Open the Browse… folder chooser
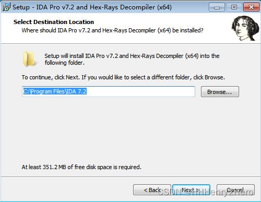Image resolution: width=261 pixels, height=202 pixels. pos(220,92)
